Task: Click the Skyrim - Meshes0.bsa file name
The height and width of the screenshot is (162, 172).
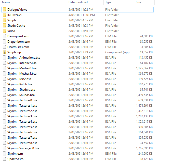Action: [22, 68]
